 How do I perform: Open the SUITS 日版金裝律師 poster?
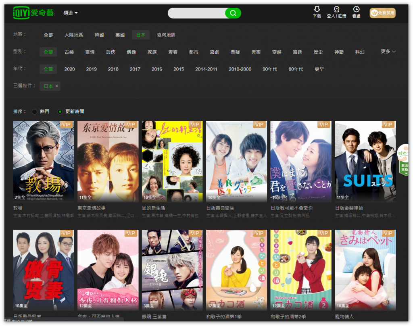(365, 162)
